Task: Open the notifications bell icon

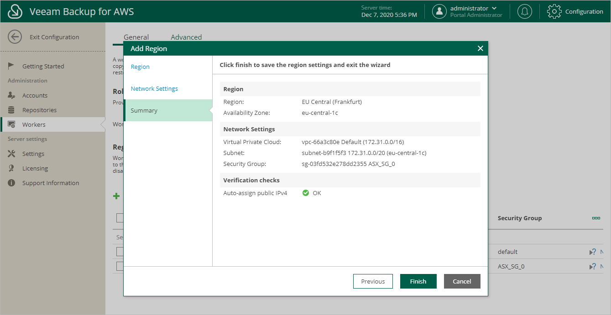Action: 525,11
